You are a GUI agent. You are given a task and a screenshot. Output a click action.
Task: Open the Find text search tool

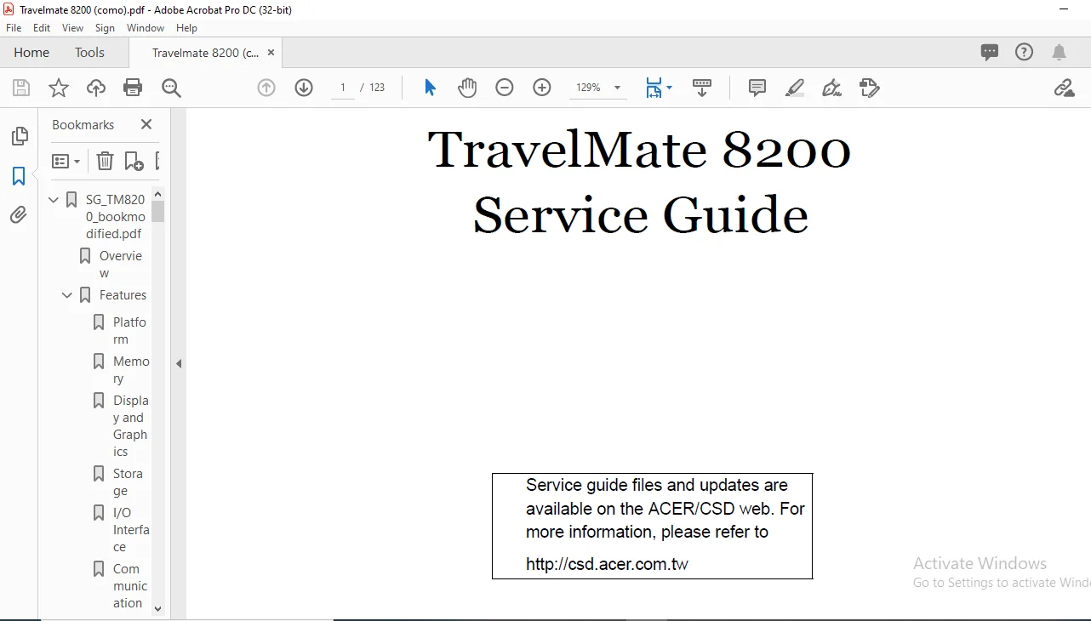171,88
